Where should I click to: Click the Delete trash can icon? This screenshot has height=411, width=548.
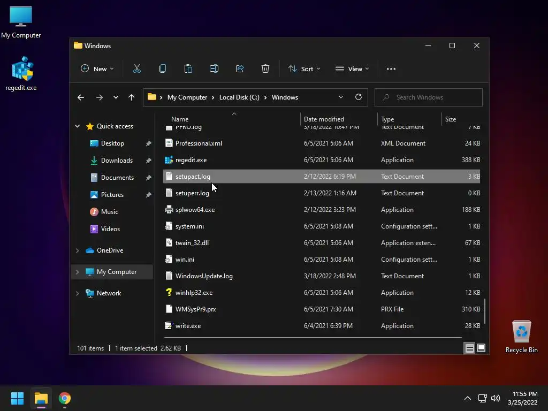tap(265, 69)
